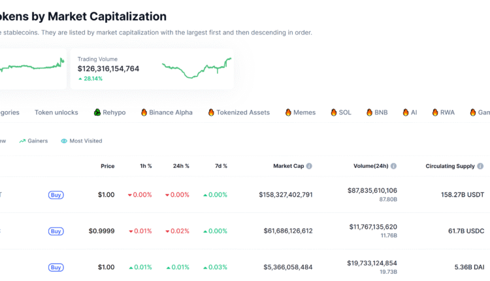Screen dimensions: 490x281
Task: Click the Gainers trend icon
Action: click(22, 140)
